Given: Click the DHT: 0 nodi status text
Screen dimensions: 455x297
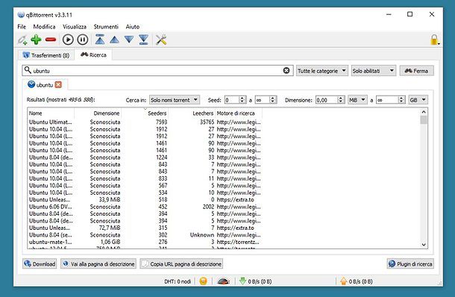Looking at the screenshot, I should pyautogui.click(x=178, y=281).
